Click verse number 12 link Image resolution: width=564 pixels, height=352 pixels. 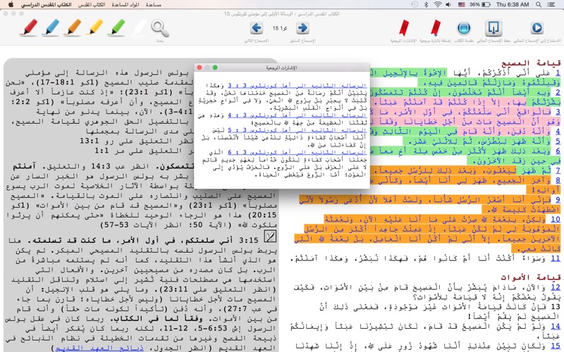coord(556,287)
